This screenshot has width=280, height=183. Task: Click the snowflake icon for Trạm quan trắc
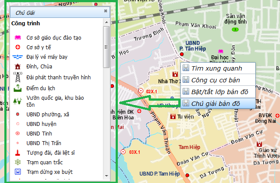tap(18, 162)
